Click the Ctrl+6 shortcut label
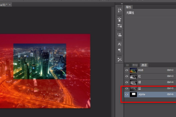The image size is (176, 117). [170, 94]
